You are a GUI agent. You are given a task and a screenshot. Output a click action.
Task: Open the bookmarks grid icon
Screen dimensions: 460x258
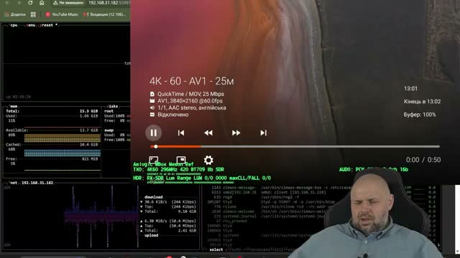tap(33, 14)
